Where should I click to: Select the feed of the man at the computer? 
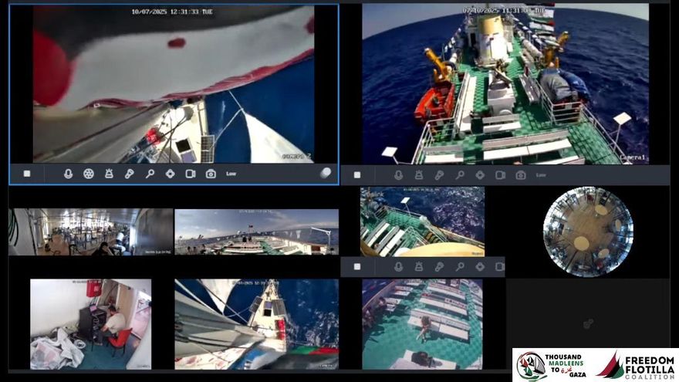click(91, 324)
